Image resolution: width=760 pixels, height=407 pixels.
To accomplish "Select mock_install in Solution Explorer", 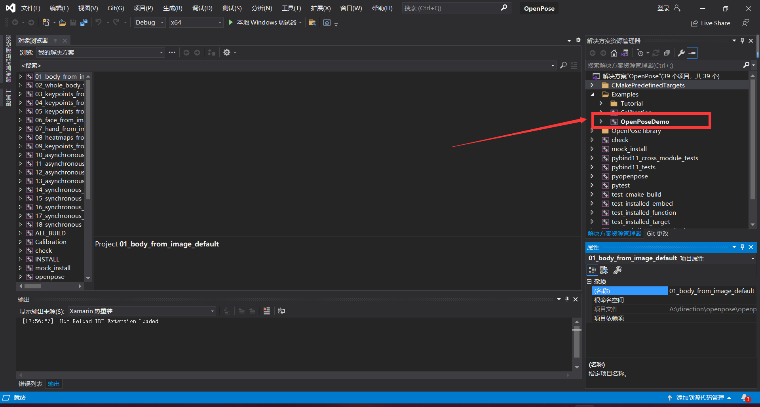I will [x=629, y=149].
